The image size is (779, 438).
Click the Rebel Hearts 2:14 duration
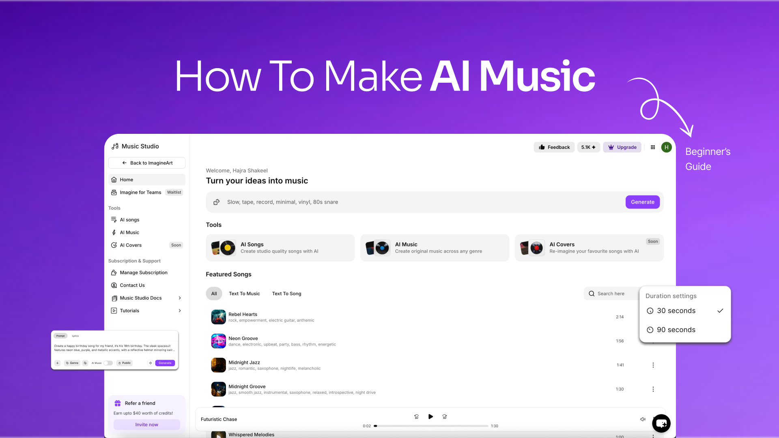pos(620,317)
